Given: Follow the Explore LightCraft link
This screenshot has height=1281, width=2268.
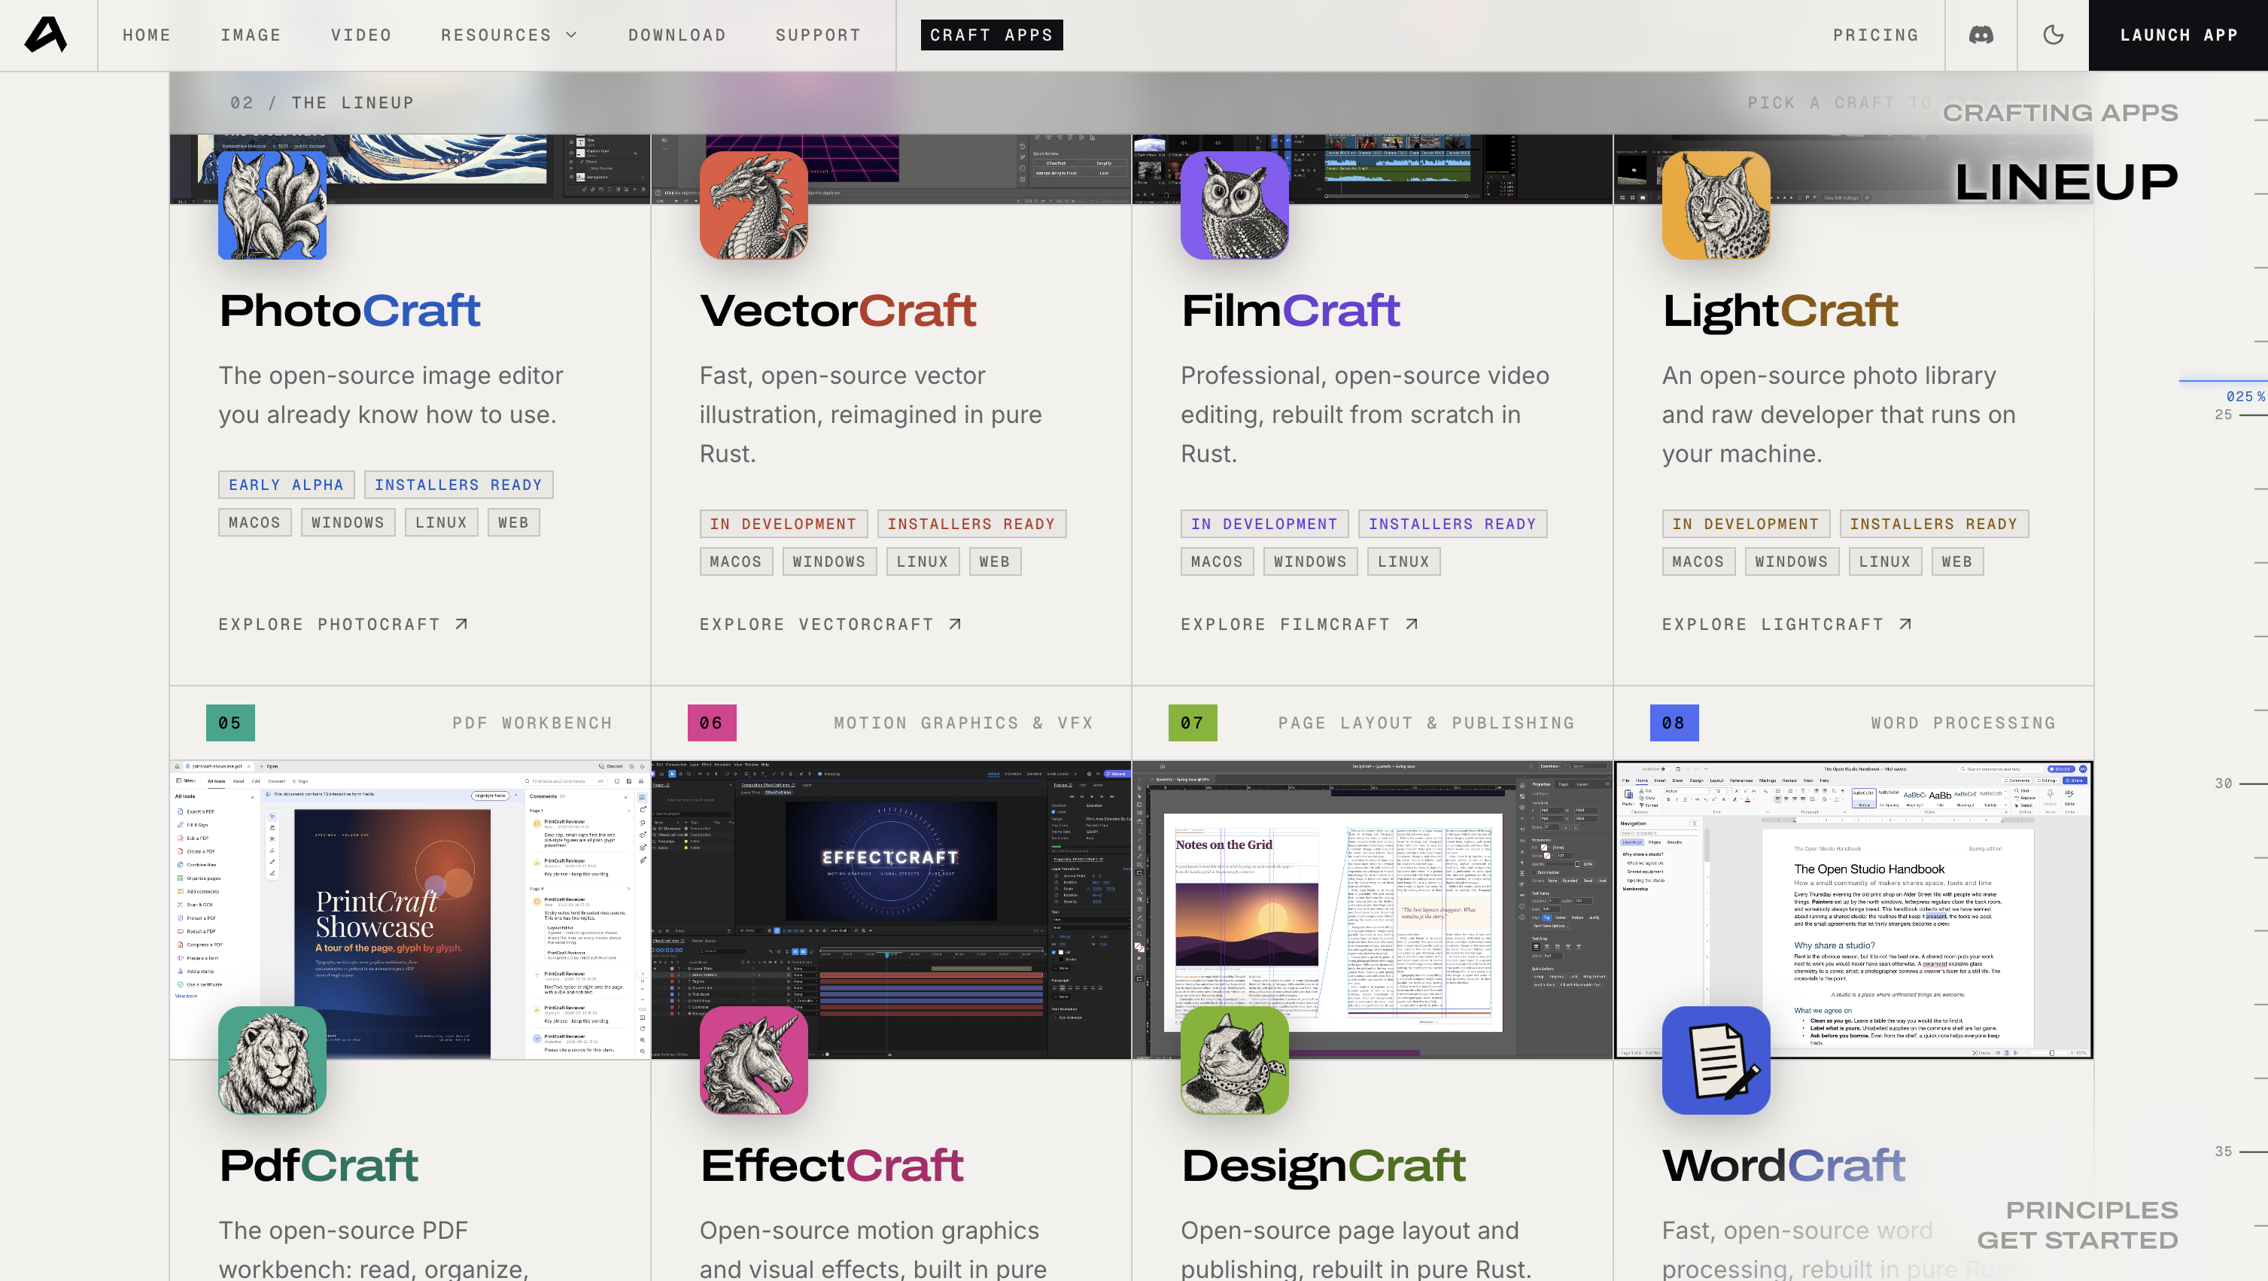Looking at the screenshot, I should point(1787,624).
